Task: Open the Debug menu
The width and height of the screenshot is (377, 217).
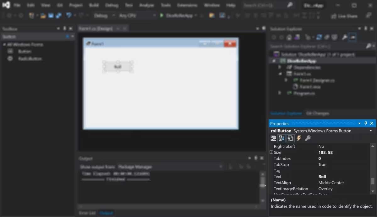Action: (x=112, y=5)
